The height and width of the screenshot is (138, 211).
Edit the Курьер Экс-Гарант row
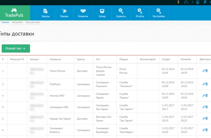[x=203, y=119]
